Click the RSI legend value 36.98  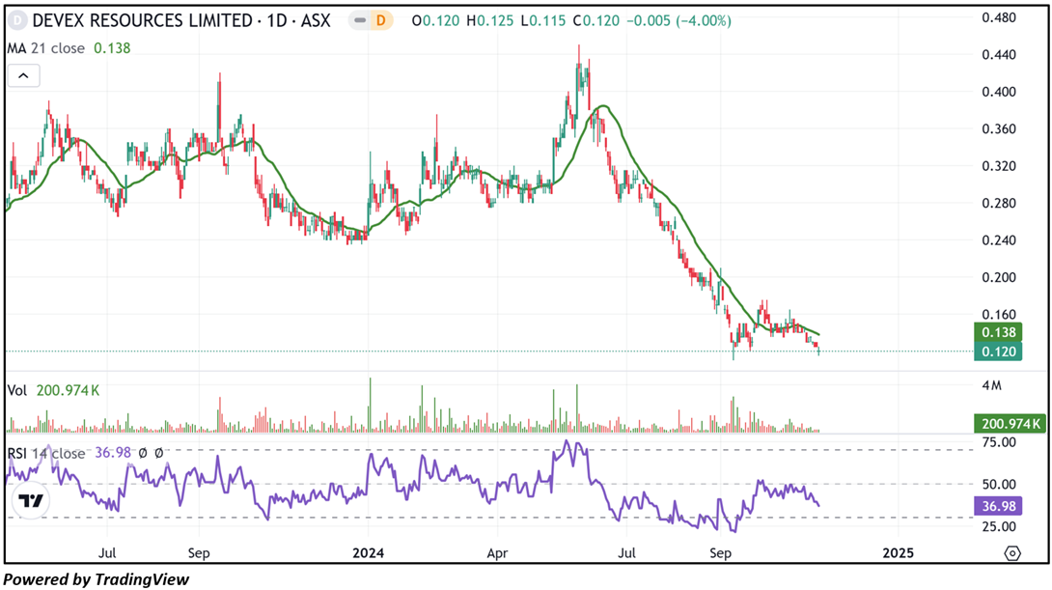(113, 453)
